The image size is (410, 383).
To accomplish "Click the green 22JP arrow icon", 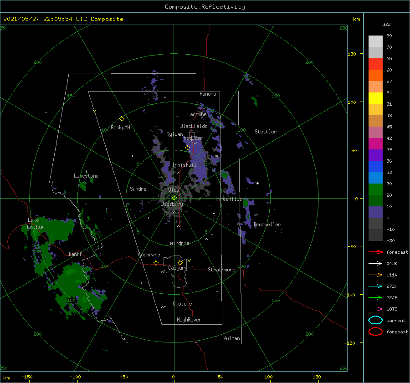I will [x=375, y=297].
